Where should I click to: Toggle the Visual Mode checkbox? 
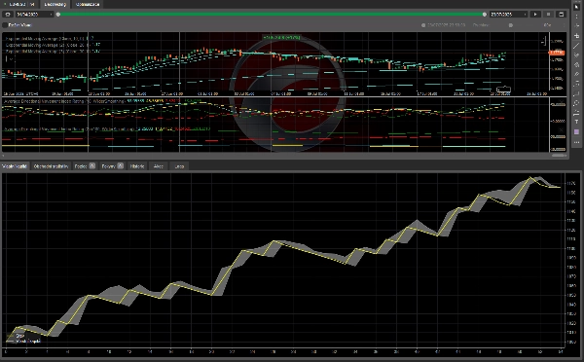[5, 25]
